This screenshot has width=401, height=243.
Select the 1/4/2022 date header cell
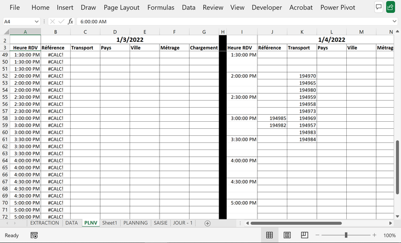(332, 39)
